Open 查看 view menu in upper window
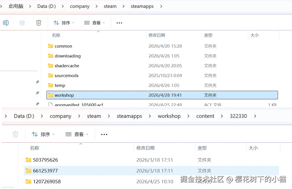This screenshot has height=189, width=292. pos(94,23)
